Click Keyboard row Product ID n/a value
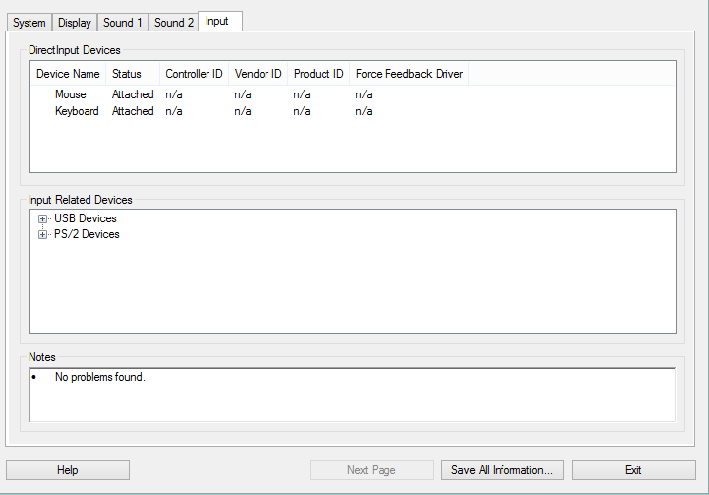709x495 pixels. click(x=302, y=111)
